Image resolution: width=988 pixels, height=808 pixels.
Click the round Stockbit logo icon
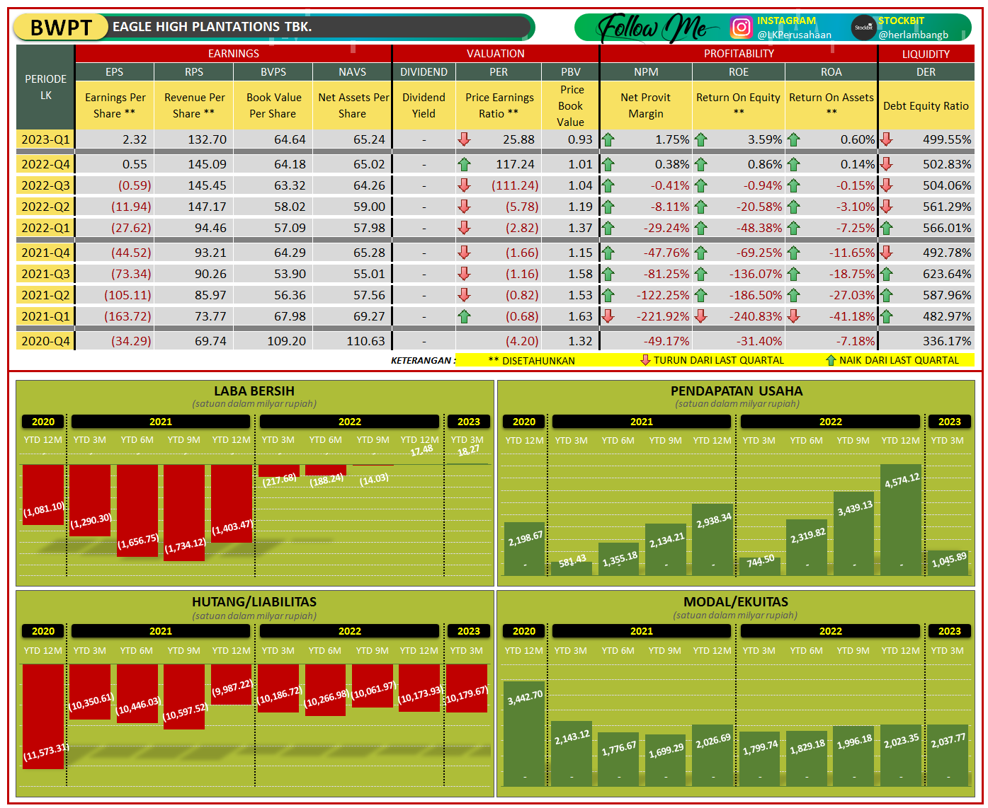tap(863, 28)
